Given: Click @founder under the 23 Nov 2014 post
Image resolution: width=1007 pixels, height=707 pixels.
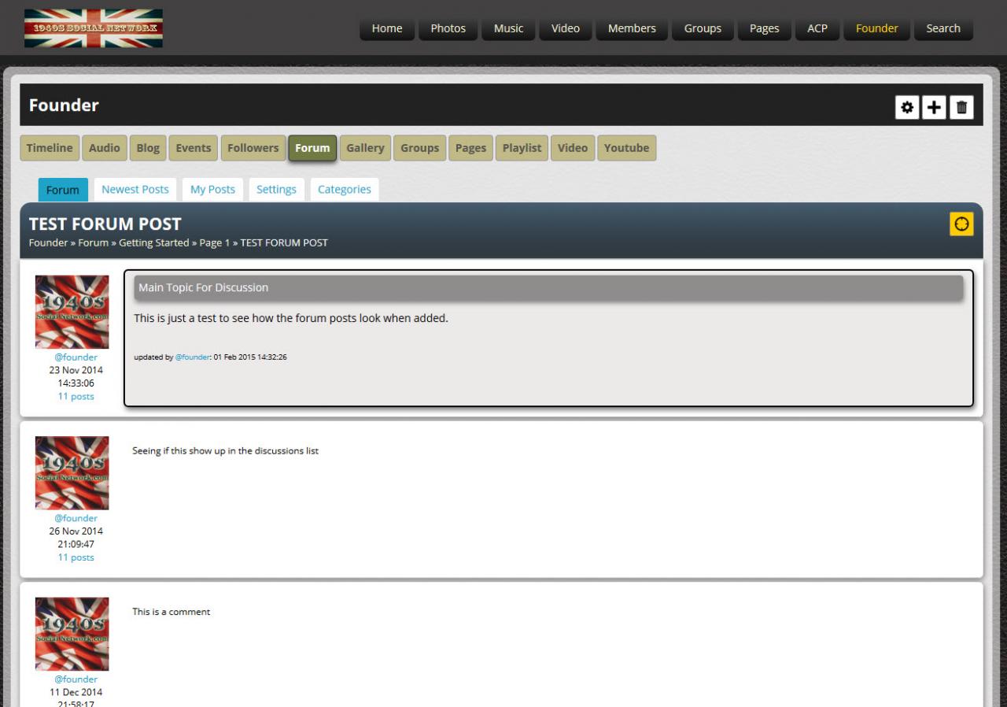Looking at the screenshot, I should point(76,357).
